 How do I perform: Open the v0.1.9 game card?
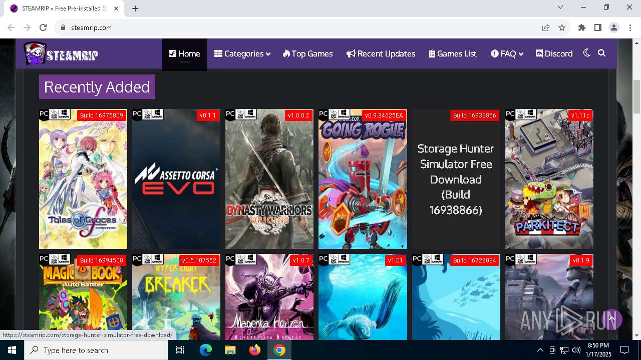(x=549, y=297)
